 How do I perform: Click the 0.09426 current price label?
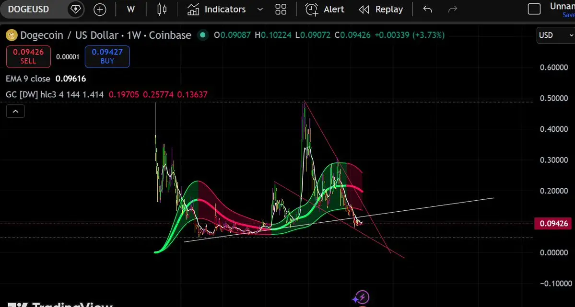(x=552, y=224)
